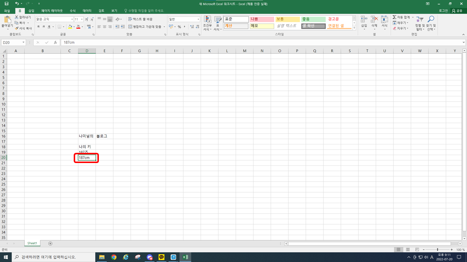Decrease decimal places

pyautogui.click(x=197, y=27)
